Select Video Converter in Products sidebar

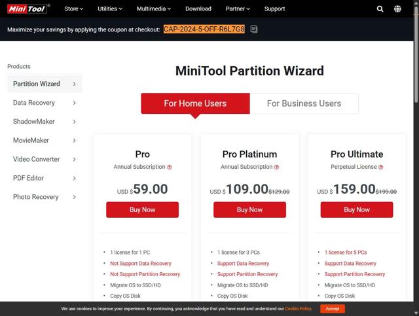(45, 159)
